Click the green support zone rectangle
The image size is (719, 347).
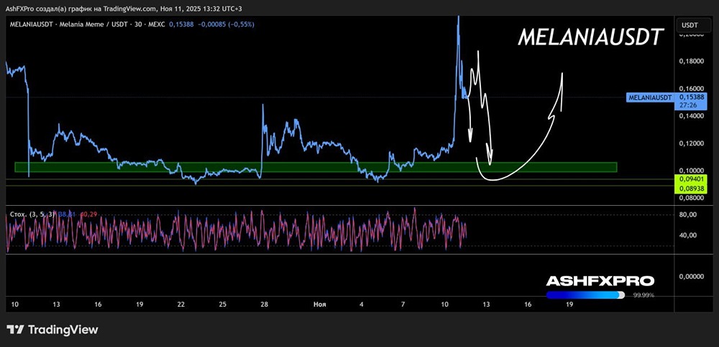tap(315, 167)
